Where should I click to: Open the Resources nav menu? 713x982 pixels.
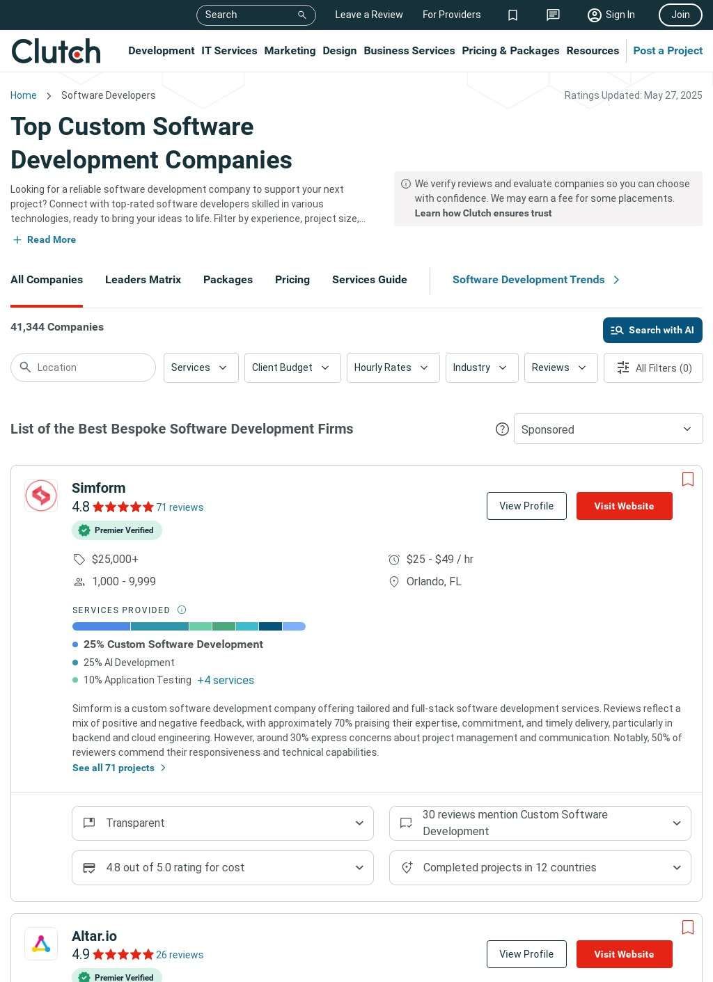tap(593, 51)
